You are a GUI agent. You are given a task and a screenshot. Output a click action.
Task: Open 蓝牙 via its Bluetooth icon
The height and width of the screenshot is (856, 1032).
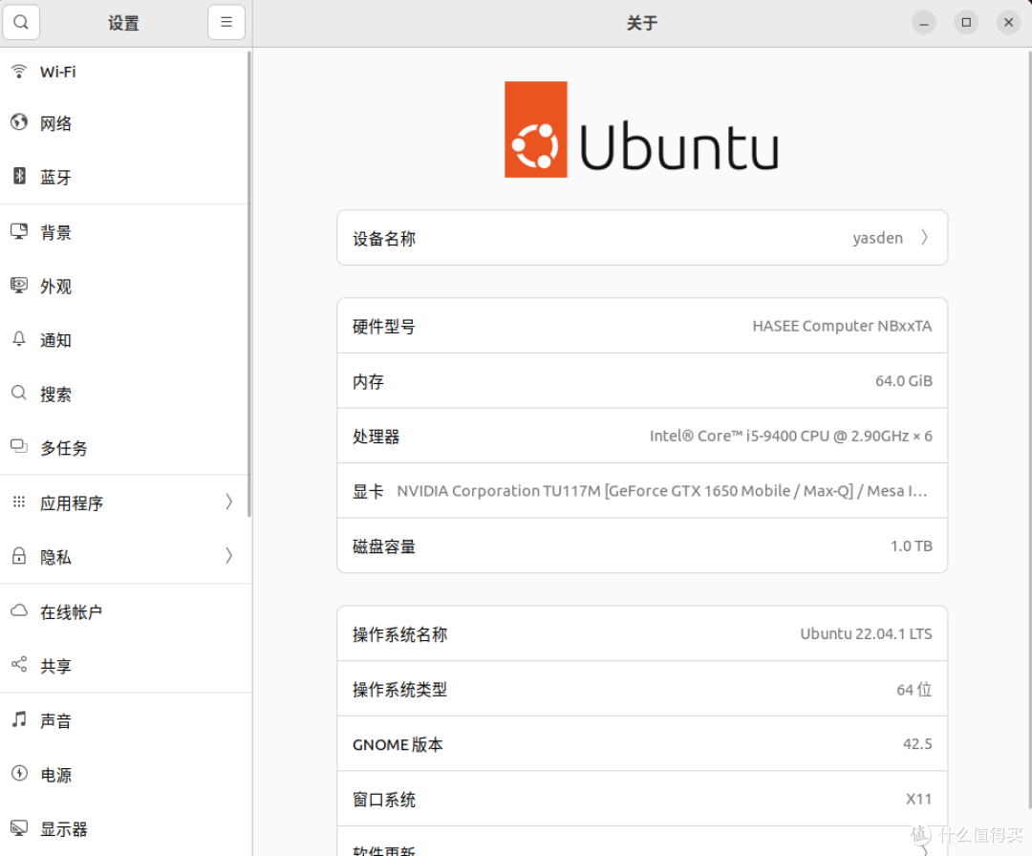(x=19, y=176)
